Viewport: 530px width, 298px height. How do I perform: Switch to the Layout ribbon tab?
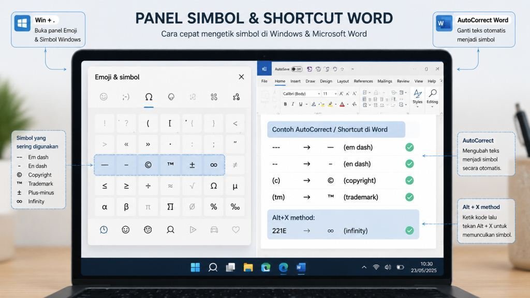[x=343, y=81]
